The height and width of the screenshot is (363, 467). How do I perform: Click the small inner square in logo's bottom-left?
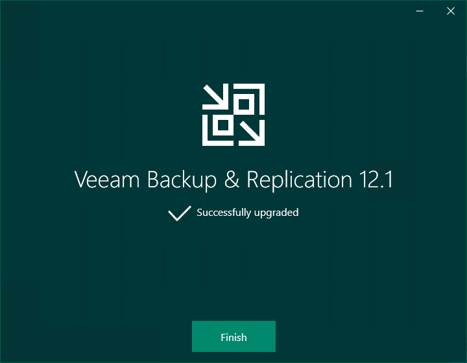223,125
